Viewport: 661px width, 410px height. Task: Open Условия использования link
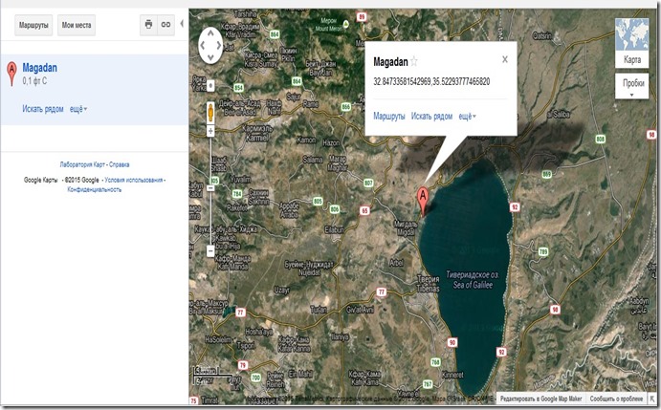(133, 180)
